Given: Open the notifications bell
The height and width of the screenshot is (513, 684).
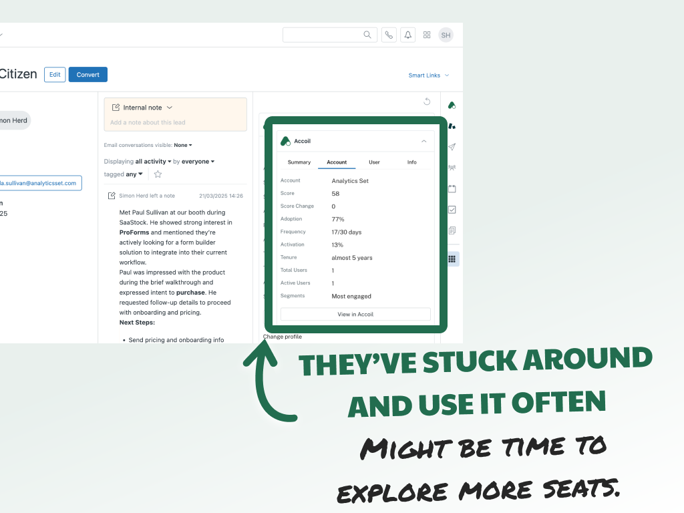Looking at the screenshot, I should point(407,35).
